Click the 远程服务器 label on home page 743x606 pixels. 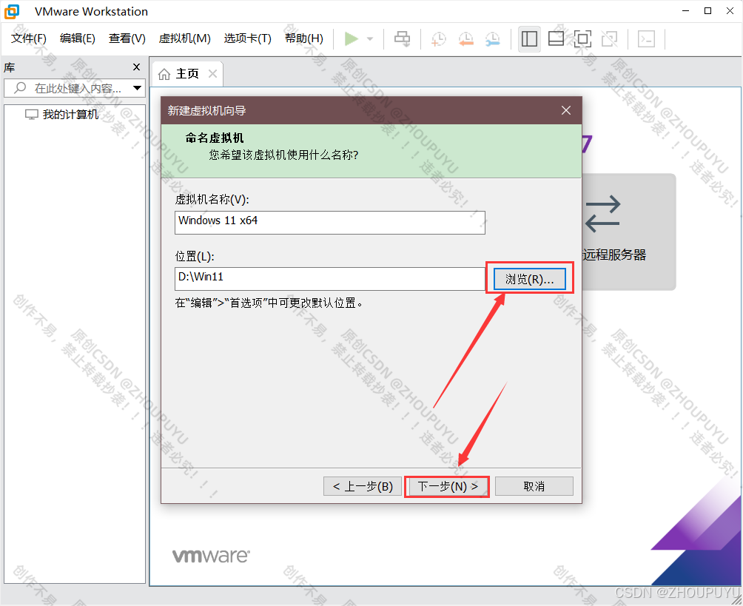coord(614,255)
